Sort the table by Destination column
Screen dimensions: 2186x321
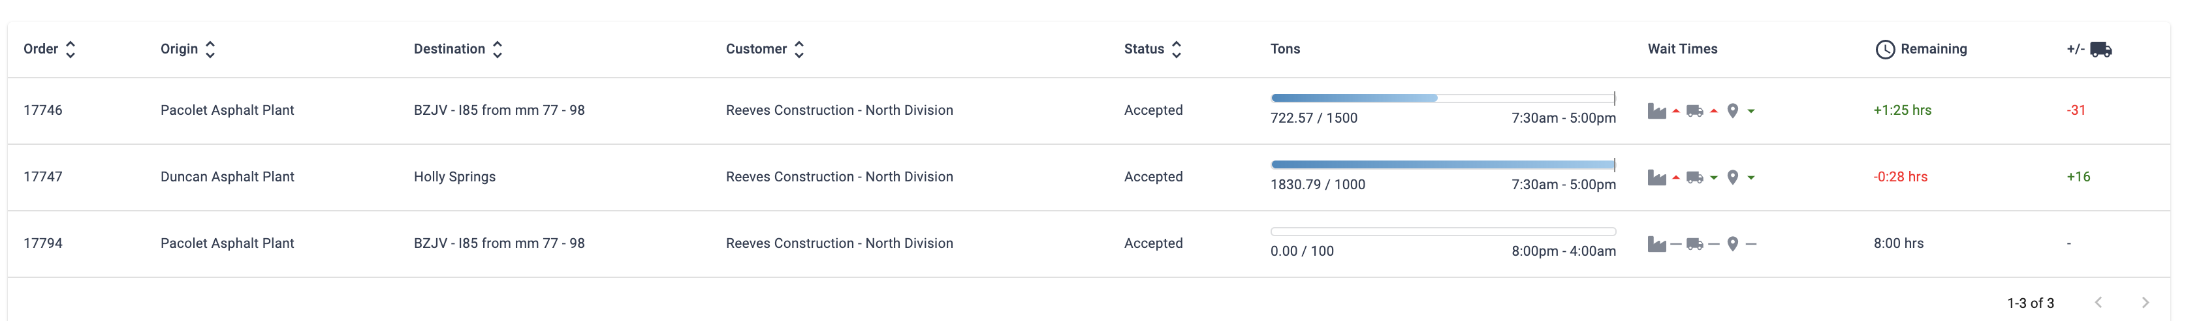point(498,49)
